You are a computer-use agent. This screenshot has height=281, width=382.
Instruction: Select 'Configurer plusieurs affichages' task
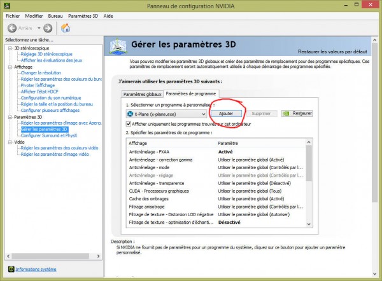[x=50, y=110]
